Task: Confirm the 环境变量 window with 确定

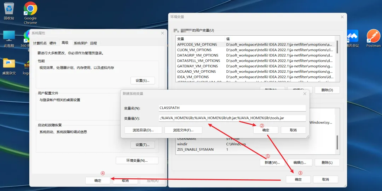Action: 298,180
